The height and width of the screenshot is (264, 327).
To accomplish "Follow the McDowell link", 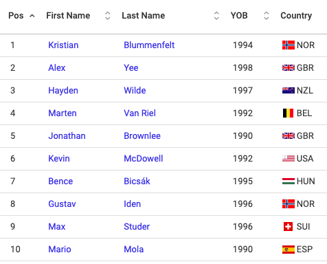I will pyautogui.click(x=144, y=159).
